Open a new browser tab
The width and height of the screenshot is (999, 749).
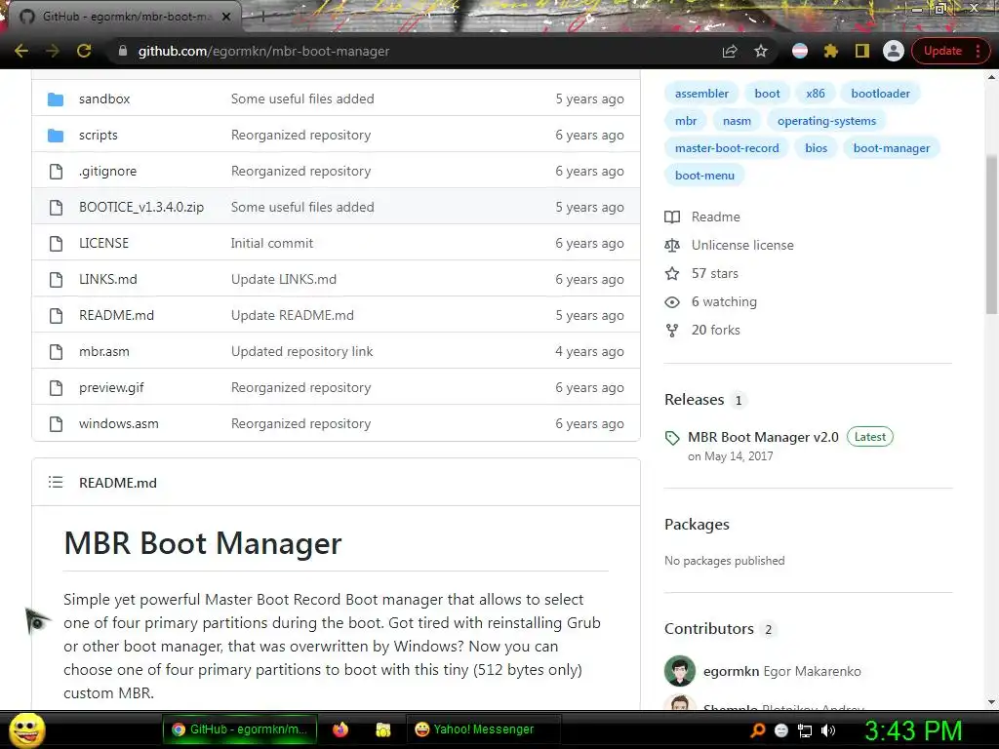[261, 17]
